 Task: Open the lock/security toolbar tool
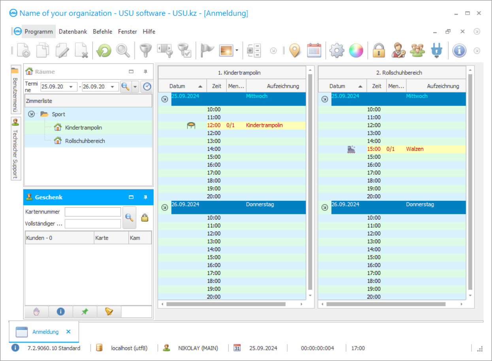tap(379, 50)
